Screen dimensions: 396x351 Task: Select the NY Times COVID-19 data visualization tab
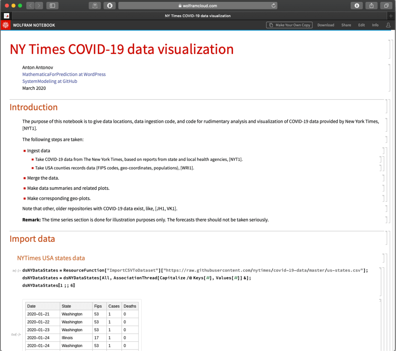tap(197, 16)
